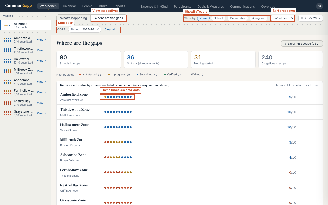Click Clear all in scope bar

110,29
